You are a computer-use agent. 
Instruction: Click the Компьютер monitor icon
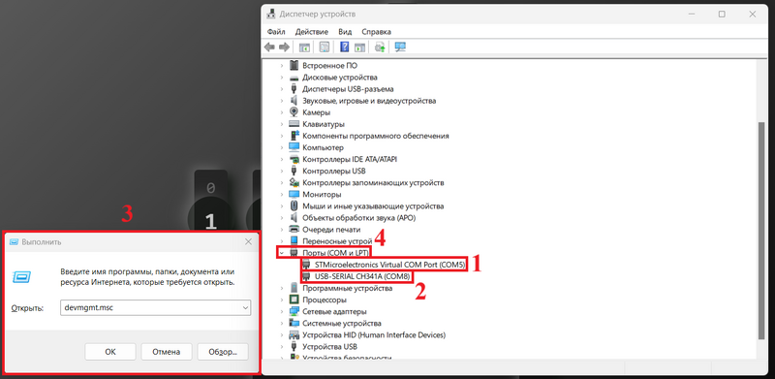(x=294, y=147)
